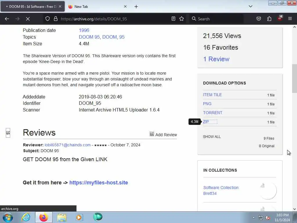Click Add Review link
Image resolution: width=297 pixels, height=223 pixels.
(x=166, y=135)
